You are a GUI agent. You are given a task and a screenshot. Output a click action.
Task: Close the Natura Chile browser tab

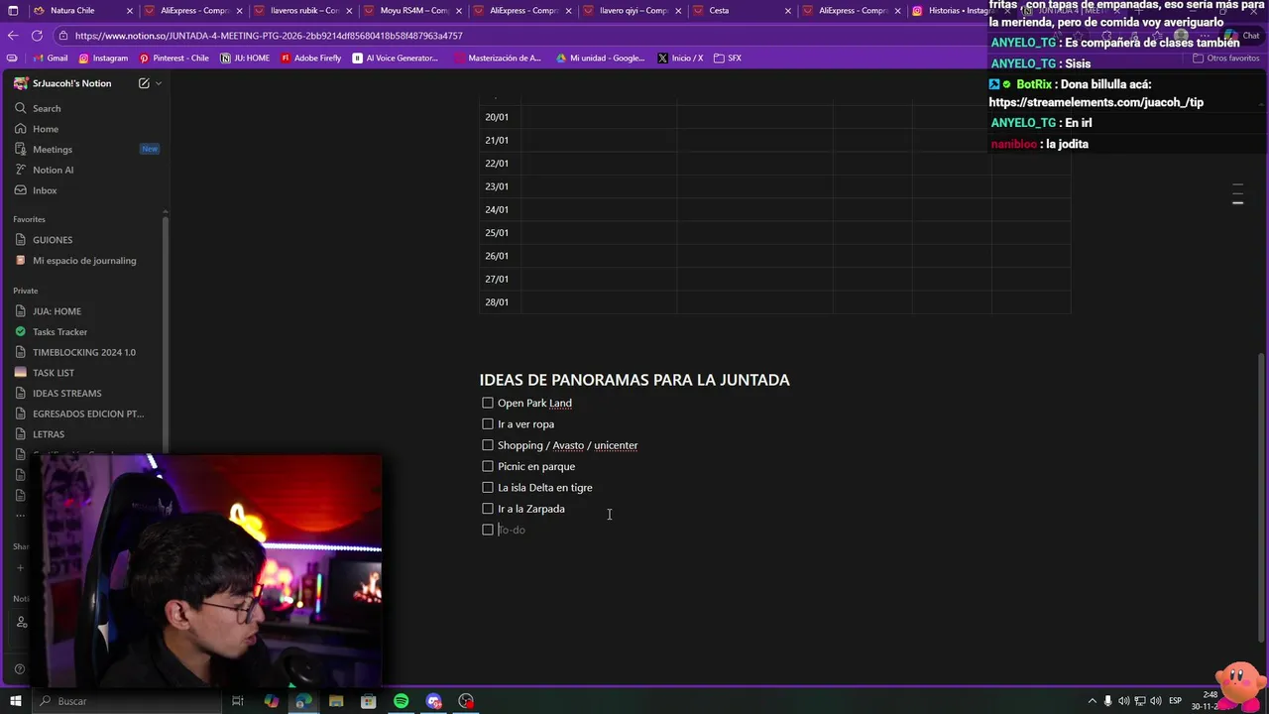point(130,11)
